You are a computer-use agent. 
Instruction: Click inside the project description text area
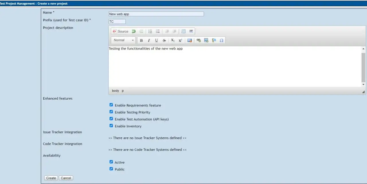[235, 67]
